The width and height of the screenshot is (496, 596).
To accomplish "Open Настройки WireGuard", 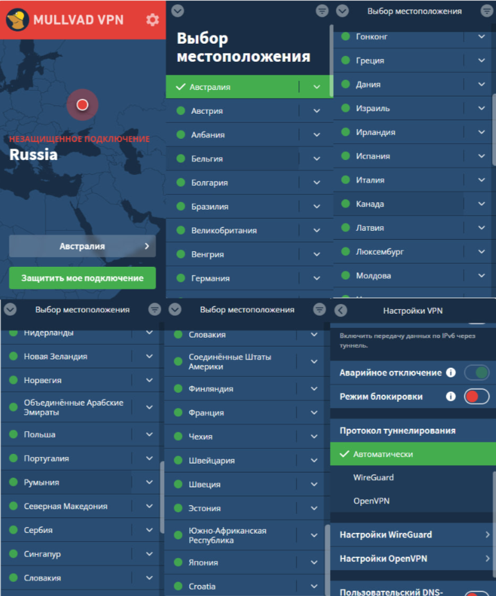I will pyautogui.click(x=413, y=535).
